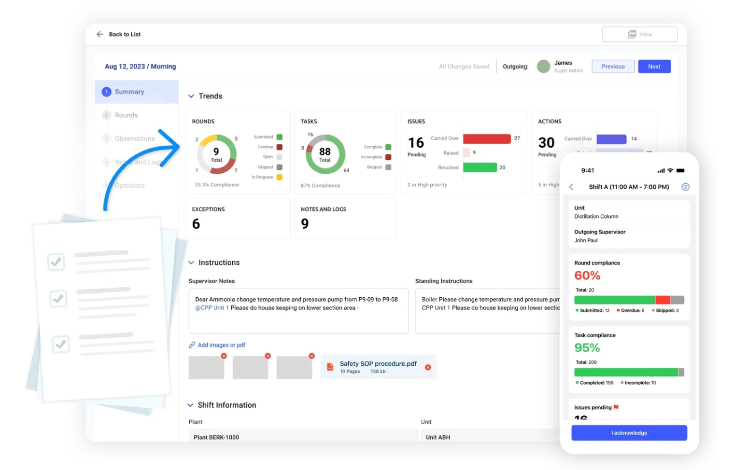
Task: Click the Next button in the header
Action: pos(654,66)
